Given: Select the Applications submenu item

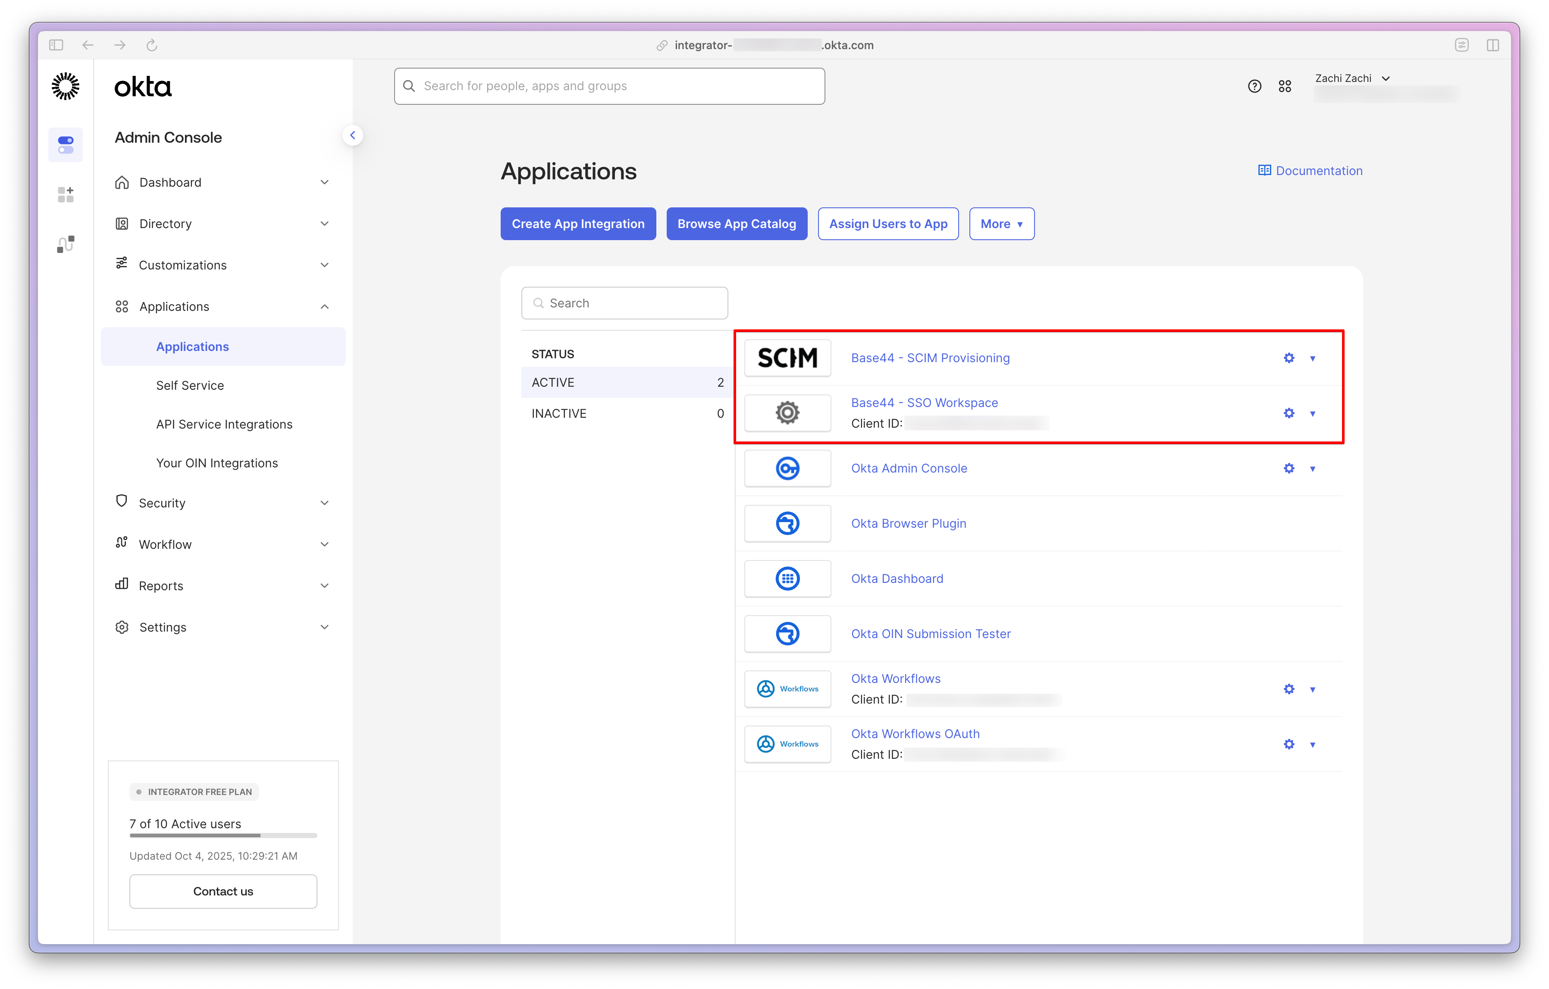Looking at the screenshot, I should coord(223,347).
